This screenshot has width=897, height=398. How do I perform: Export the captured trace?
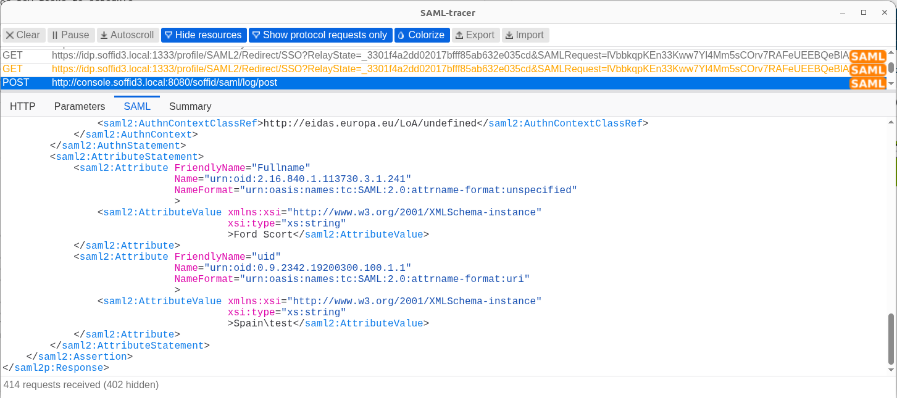pos(475,35)
